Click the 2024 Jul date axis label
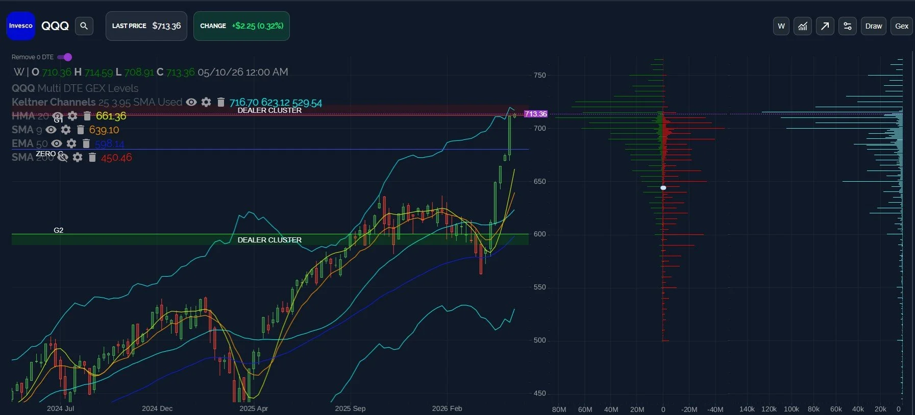The width and height of the screenshot is (915, 415). coord(60,408)
